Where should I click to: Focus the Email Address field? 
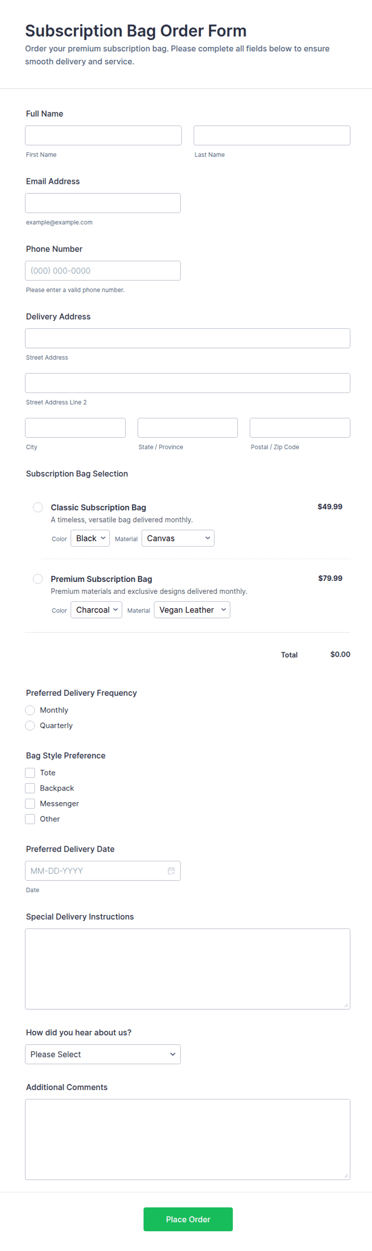tap(103, 203)
